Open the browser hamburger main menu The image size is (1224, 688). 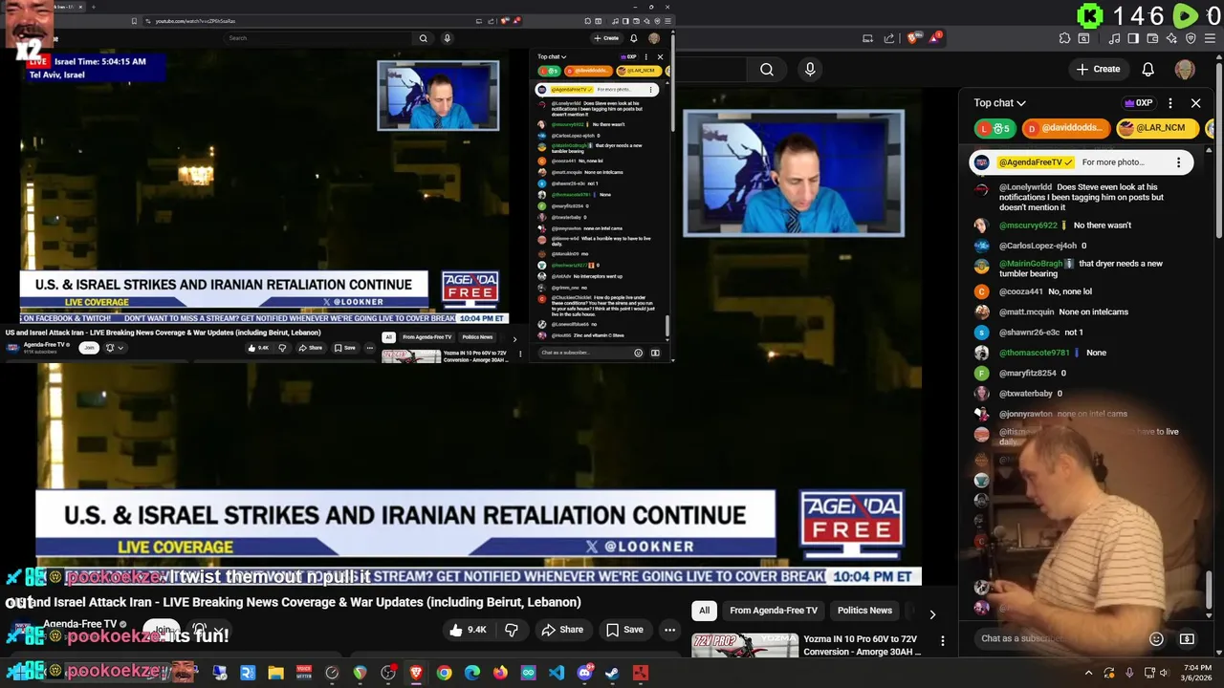pyautogui.click(x=1210, y=38)
